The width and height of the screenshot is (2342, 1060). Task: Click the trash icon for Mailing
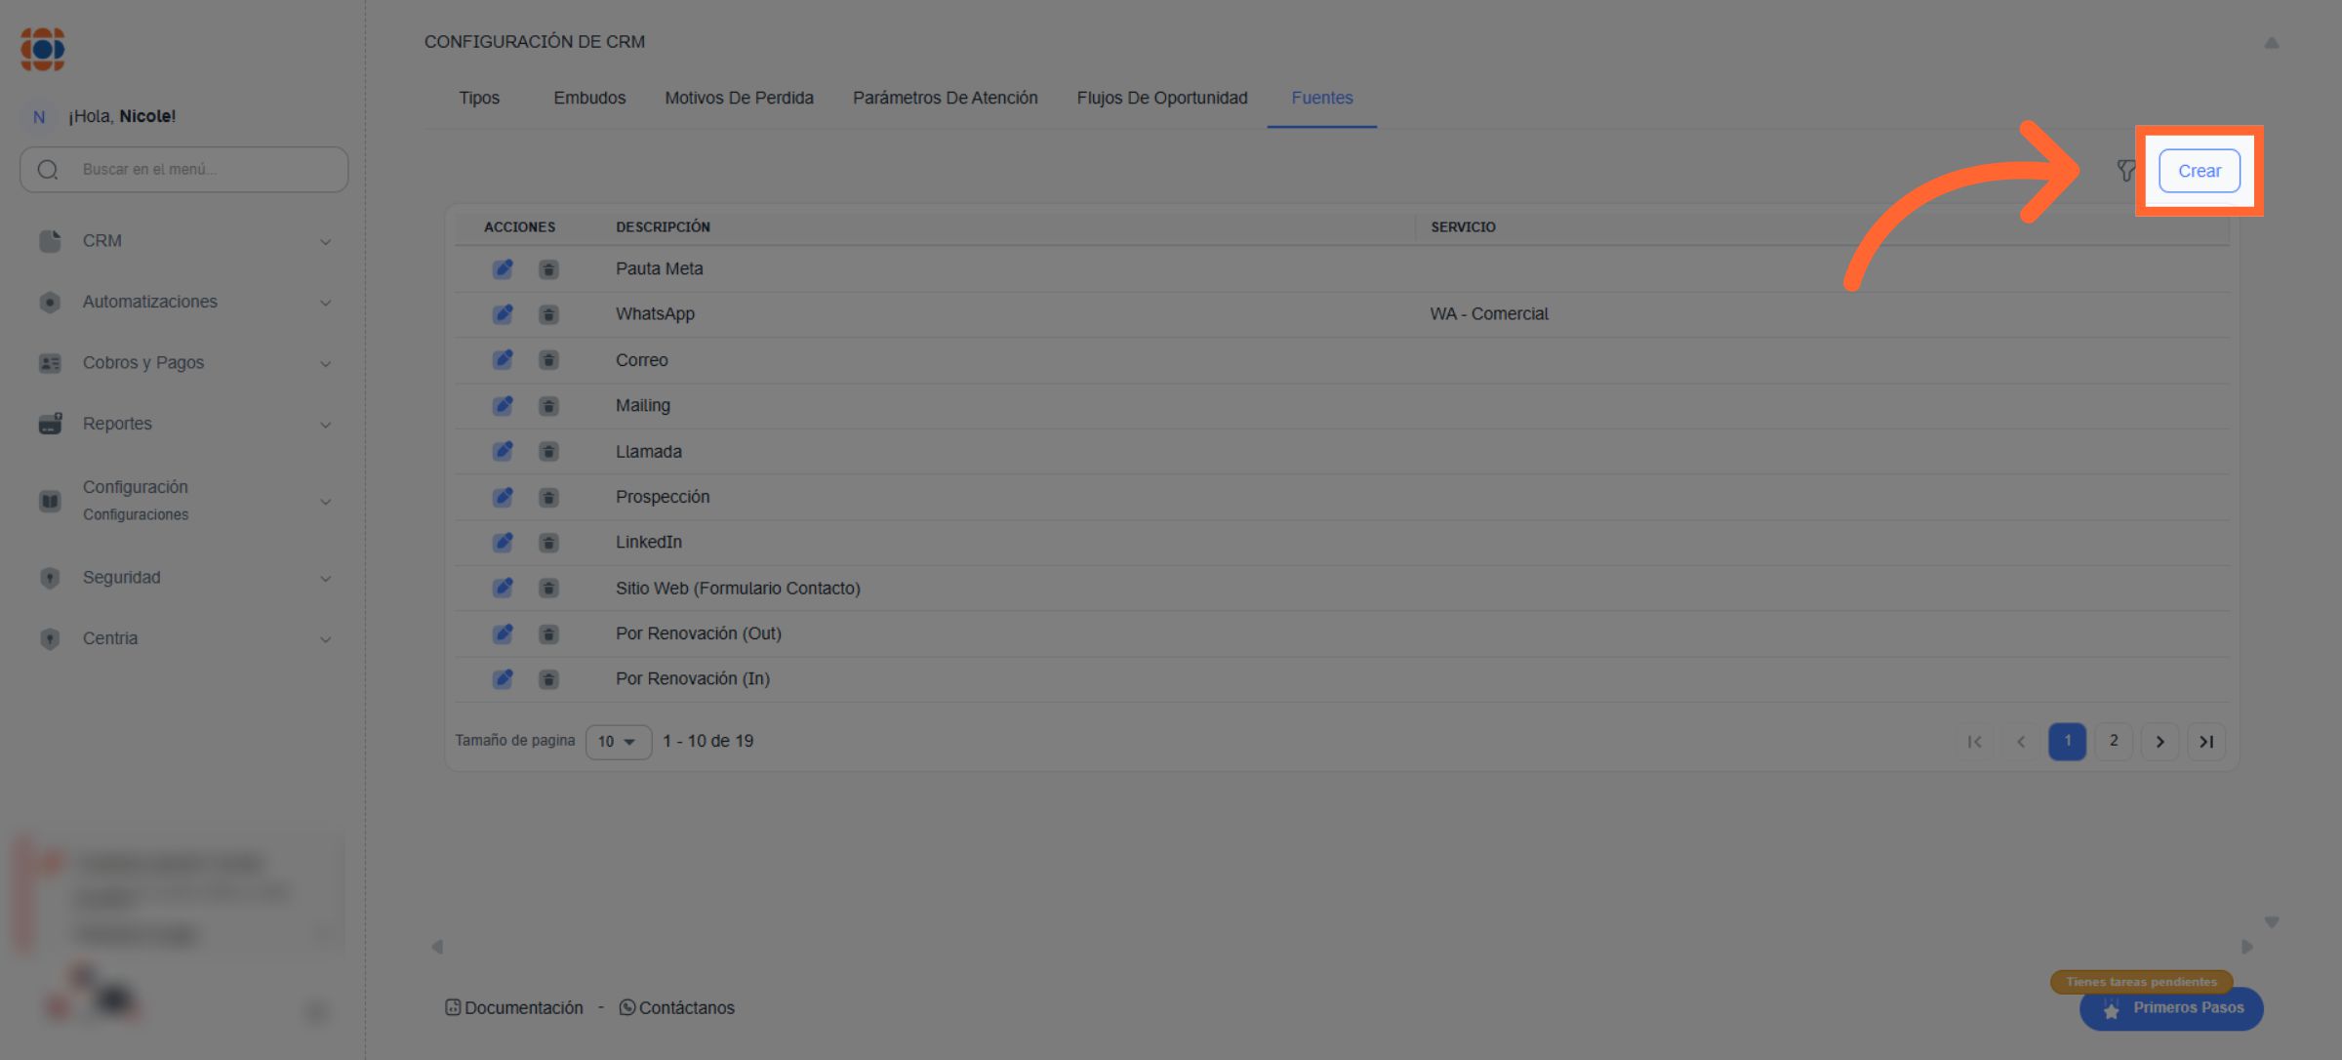pos(548,406)
